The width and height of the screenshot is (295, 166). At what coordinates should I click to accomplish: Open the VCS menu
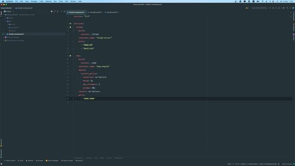pyautogui.click(x=66, y=1)
